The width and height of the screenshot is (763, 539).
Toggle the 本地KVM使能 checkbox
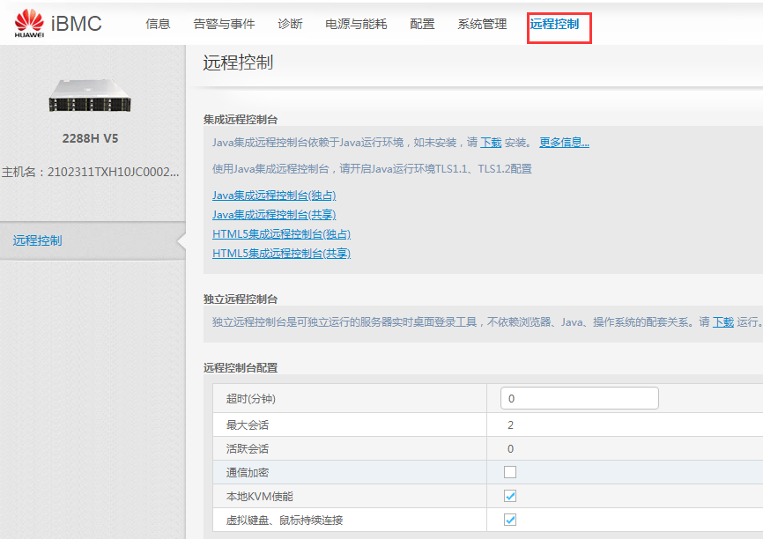tap(510, 496)
